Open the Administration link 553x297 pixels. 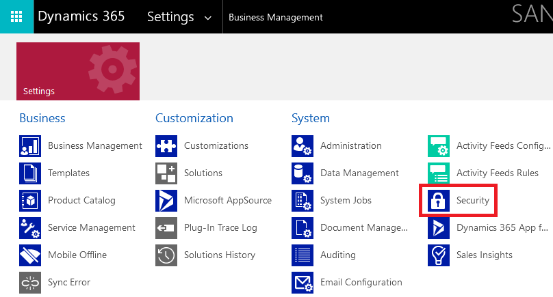351,145
